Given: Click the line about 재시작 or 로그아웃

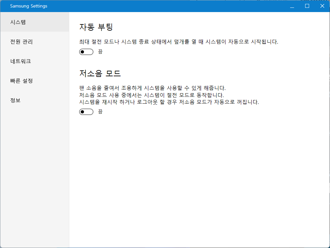Looking at the screenshot, I should pyautogui.click(x=169, y=102).
